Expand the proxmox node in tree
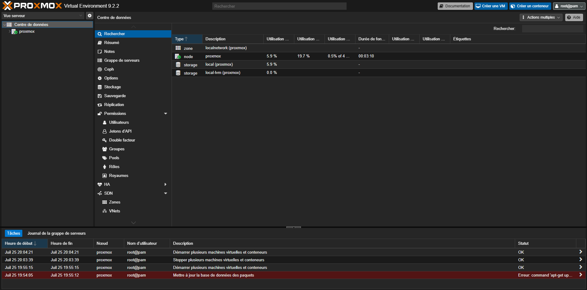 tap(9, 31)
